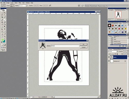
Task: Select the Hand tool
Action: click(x=2, y=37)
